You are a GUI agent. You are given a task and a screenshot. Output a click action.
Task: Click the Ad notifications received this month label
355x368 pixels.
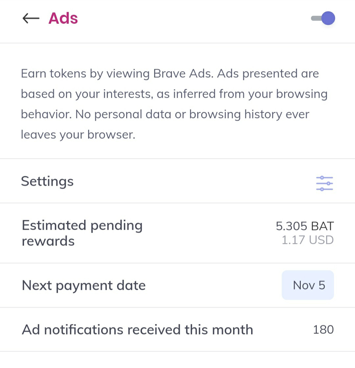(x=137, y=330)
